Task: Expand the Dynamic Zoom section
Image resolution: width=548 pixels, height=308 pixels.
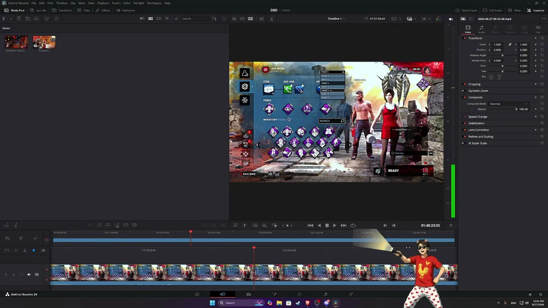Action: 478,91
